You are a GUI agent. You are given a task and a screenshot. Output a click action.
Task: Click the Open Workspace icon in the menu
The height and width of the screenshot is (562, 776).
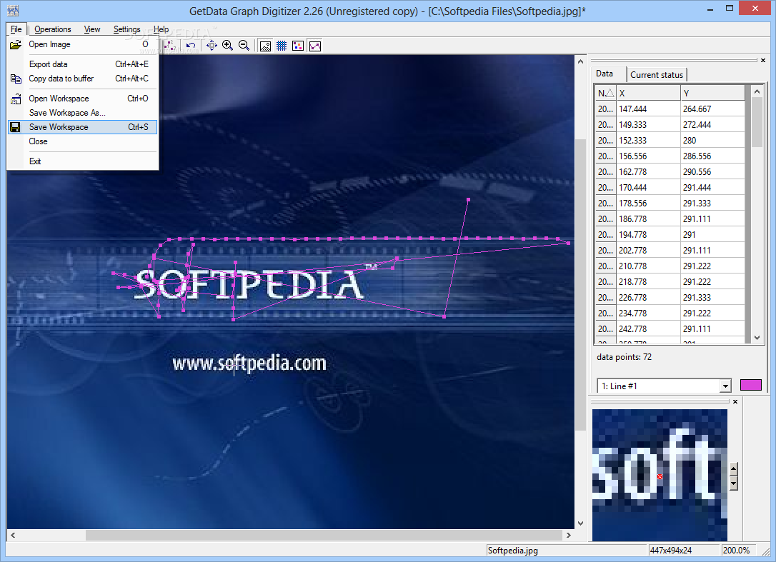pyautogui.click(x=15, y=99)
